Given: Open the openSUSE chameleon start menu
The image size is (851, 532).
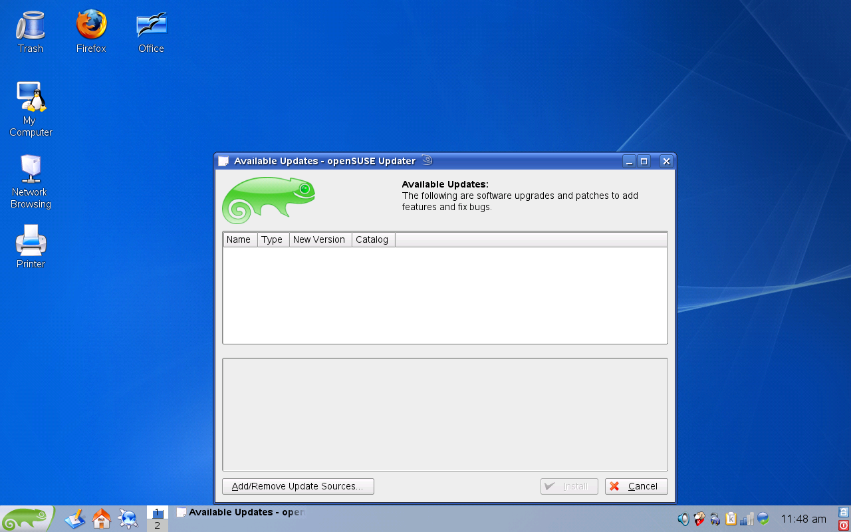Looking at the screenshot, I should [27, 519].
